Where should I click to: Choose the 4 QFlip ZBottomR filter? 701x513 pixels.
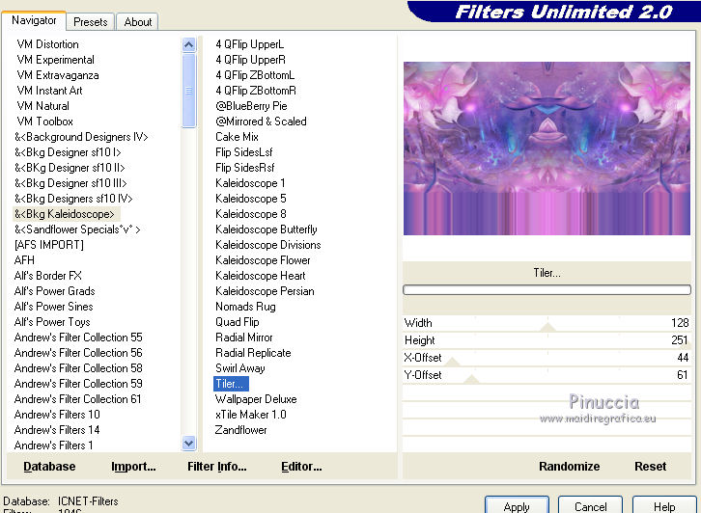(x=256, y=91)
